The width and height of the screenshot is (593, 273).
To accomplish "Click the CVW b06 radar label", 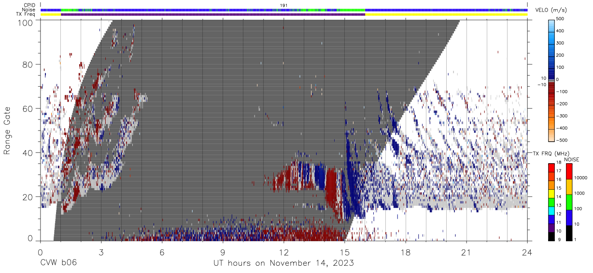I will coord(58,263).
